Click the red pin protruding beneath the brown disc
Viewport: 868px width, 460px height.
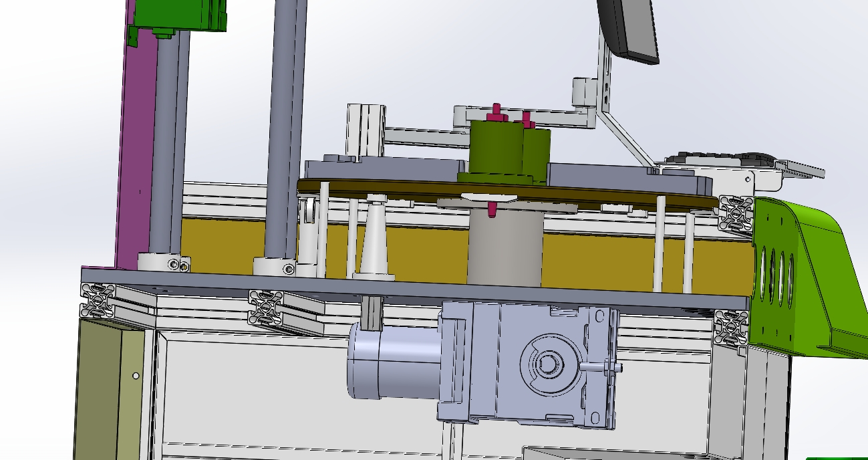[x=492, y=209]
